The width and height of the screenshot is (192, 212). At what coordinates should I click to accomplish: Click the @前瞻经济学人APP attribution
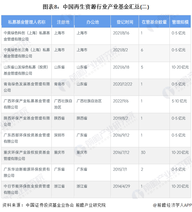point(172,205)
